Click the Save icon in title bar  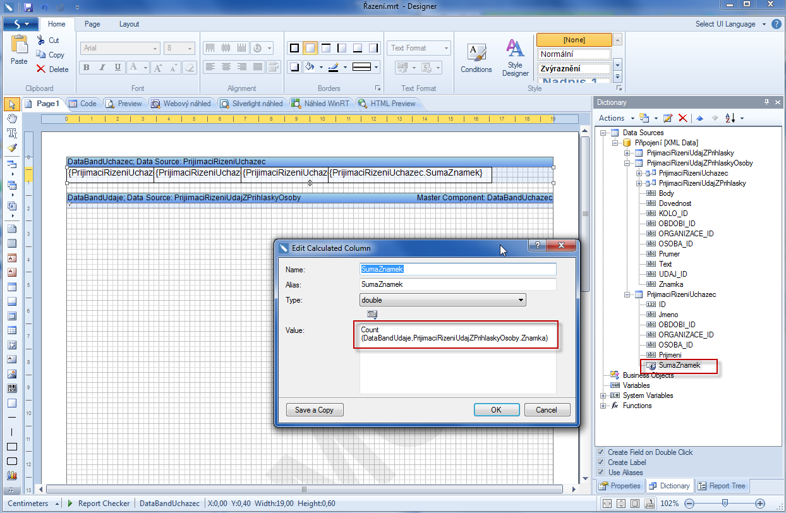(28, 8)
